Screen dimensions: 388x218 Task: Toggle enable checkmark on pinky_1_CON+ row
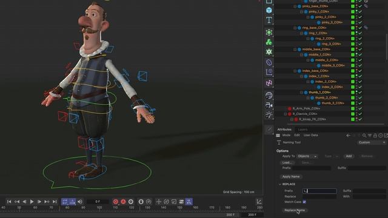(360, 12)
